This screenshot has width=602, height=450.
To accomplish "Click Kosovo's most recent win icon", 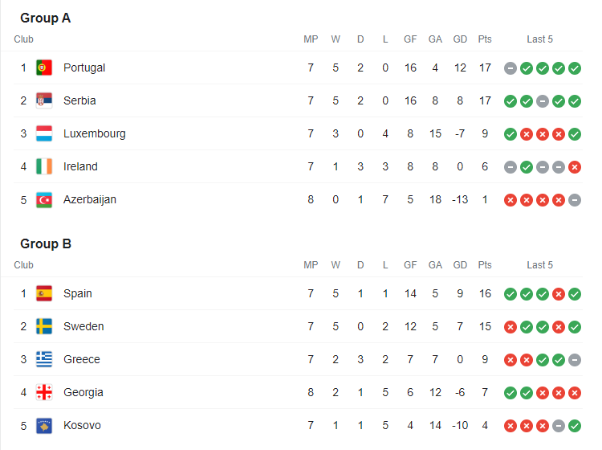I will point(575,426).
